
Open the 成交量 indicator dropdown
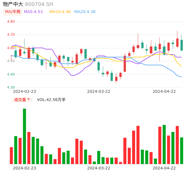point(22,100)
